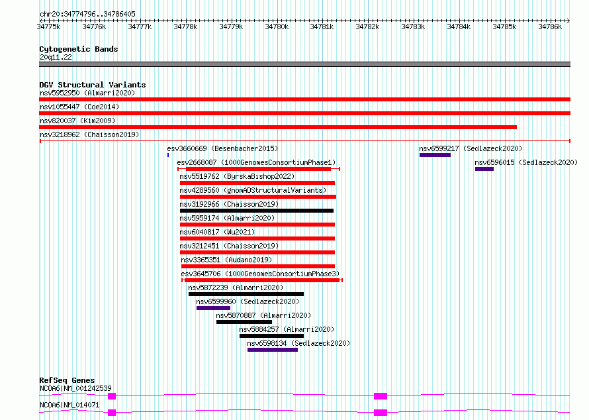Click the RefSeq Genes track heading
The image size is (589, 420).
tap(67, 380)
